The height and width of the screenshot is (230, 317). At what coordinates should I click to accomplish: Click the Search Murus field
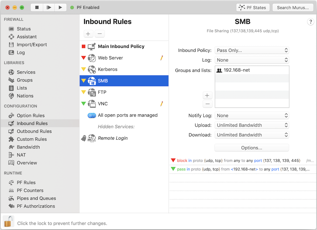point(293,8)
